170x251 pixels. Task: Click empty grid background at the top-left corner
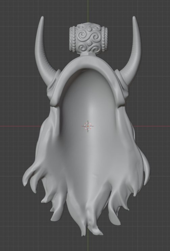[x=9, y=9]
